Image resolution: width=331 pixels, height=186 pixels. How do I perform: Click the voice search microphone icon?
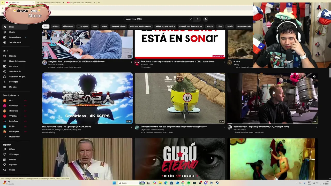click(x=206, y=19)
